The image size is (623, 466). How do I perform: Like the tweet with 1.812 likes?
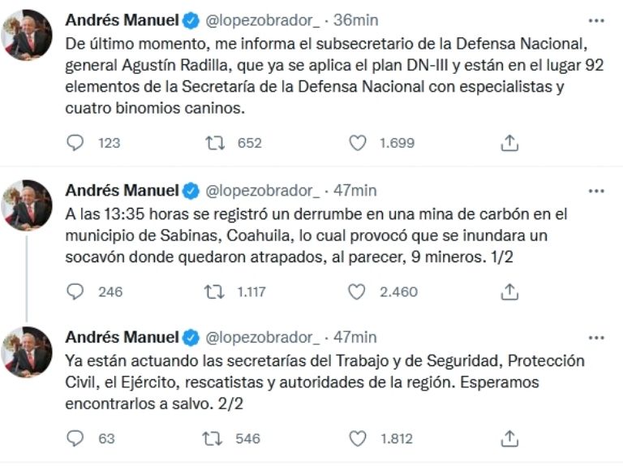[358, 439]
